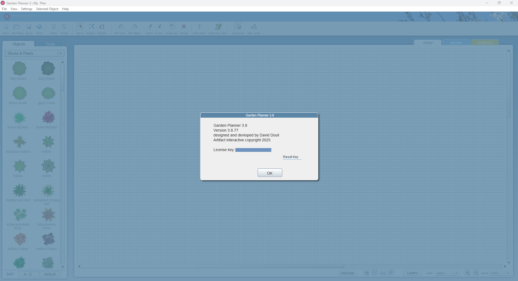This screenshot has height=281, width=518.
Task: Click the zoom out magnifier icon
Action: point(476,273)
